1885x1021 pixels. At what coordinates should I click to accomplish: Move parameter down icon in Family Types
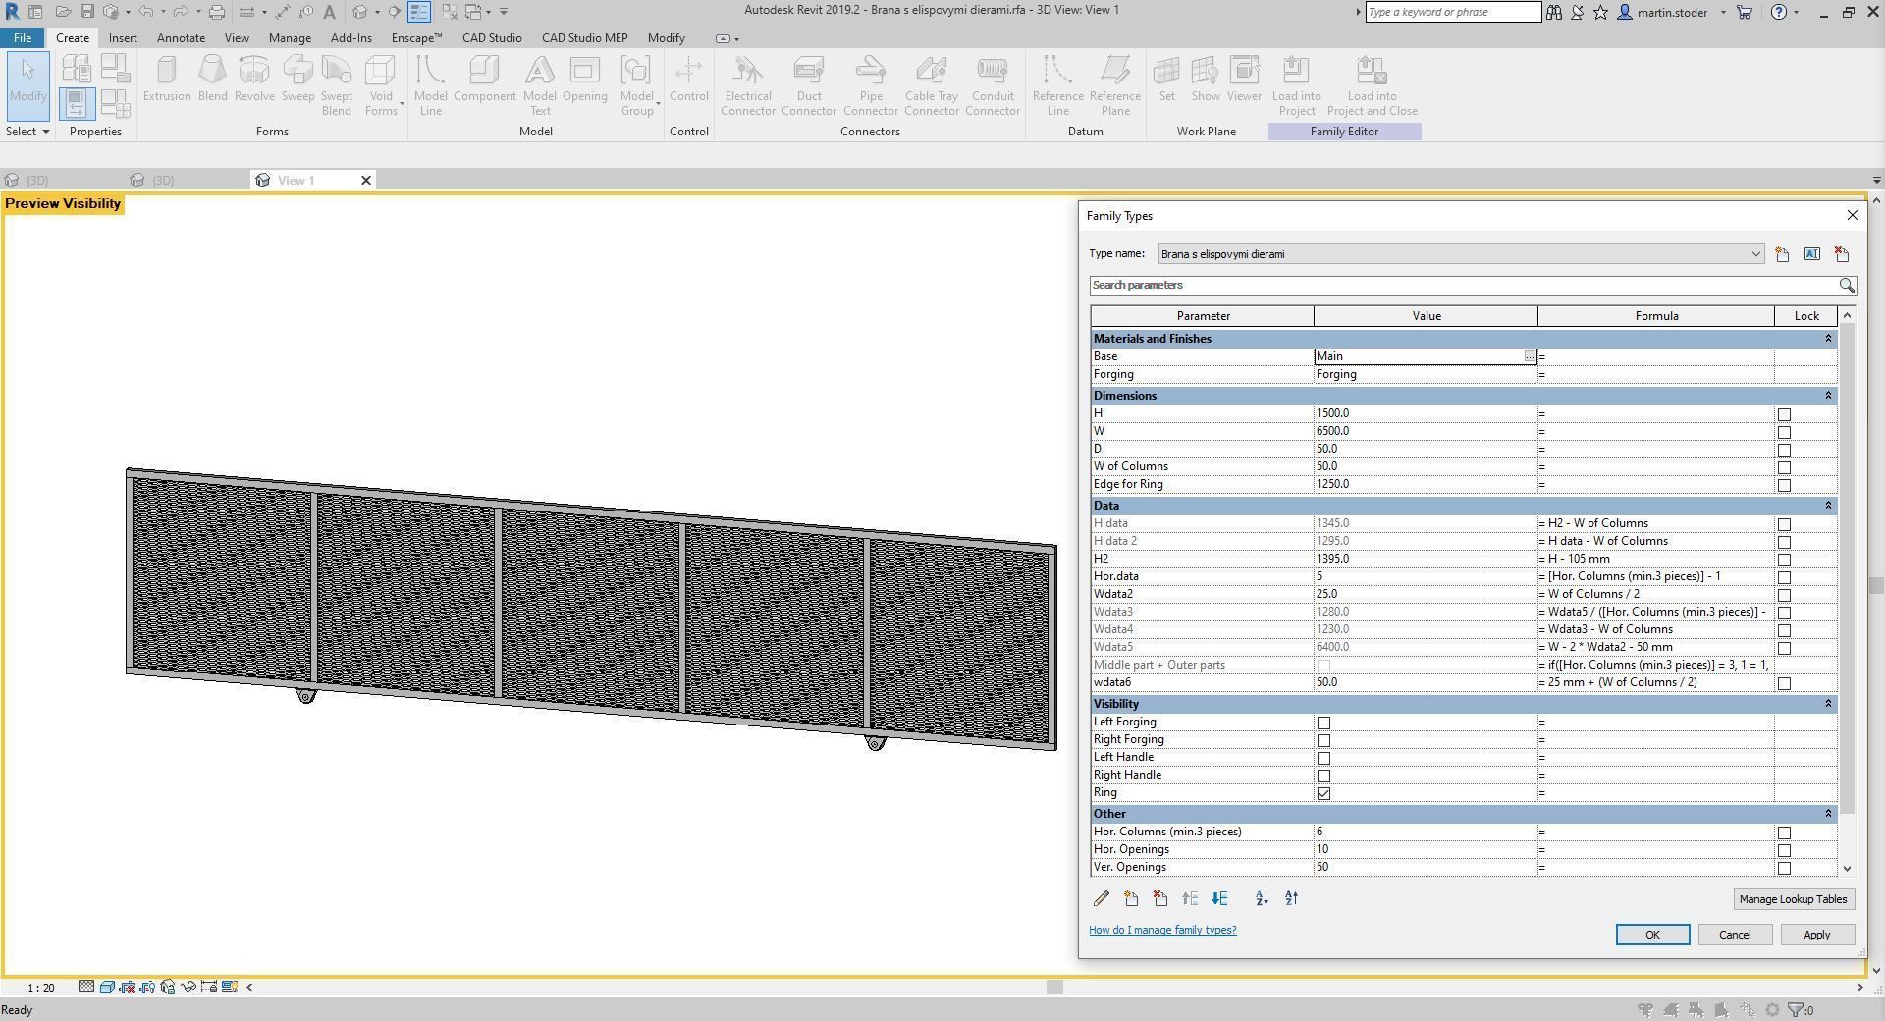tap(1219, 898)
